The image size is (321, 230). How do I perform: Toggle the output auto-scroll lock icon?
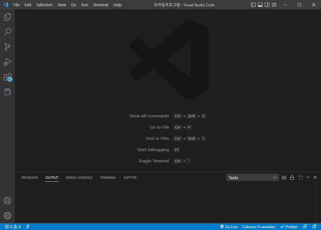(x=292, y=178)
